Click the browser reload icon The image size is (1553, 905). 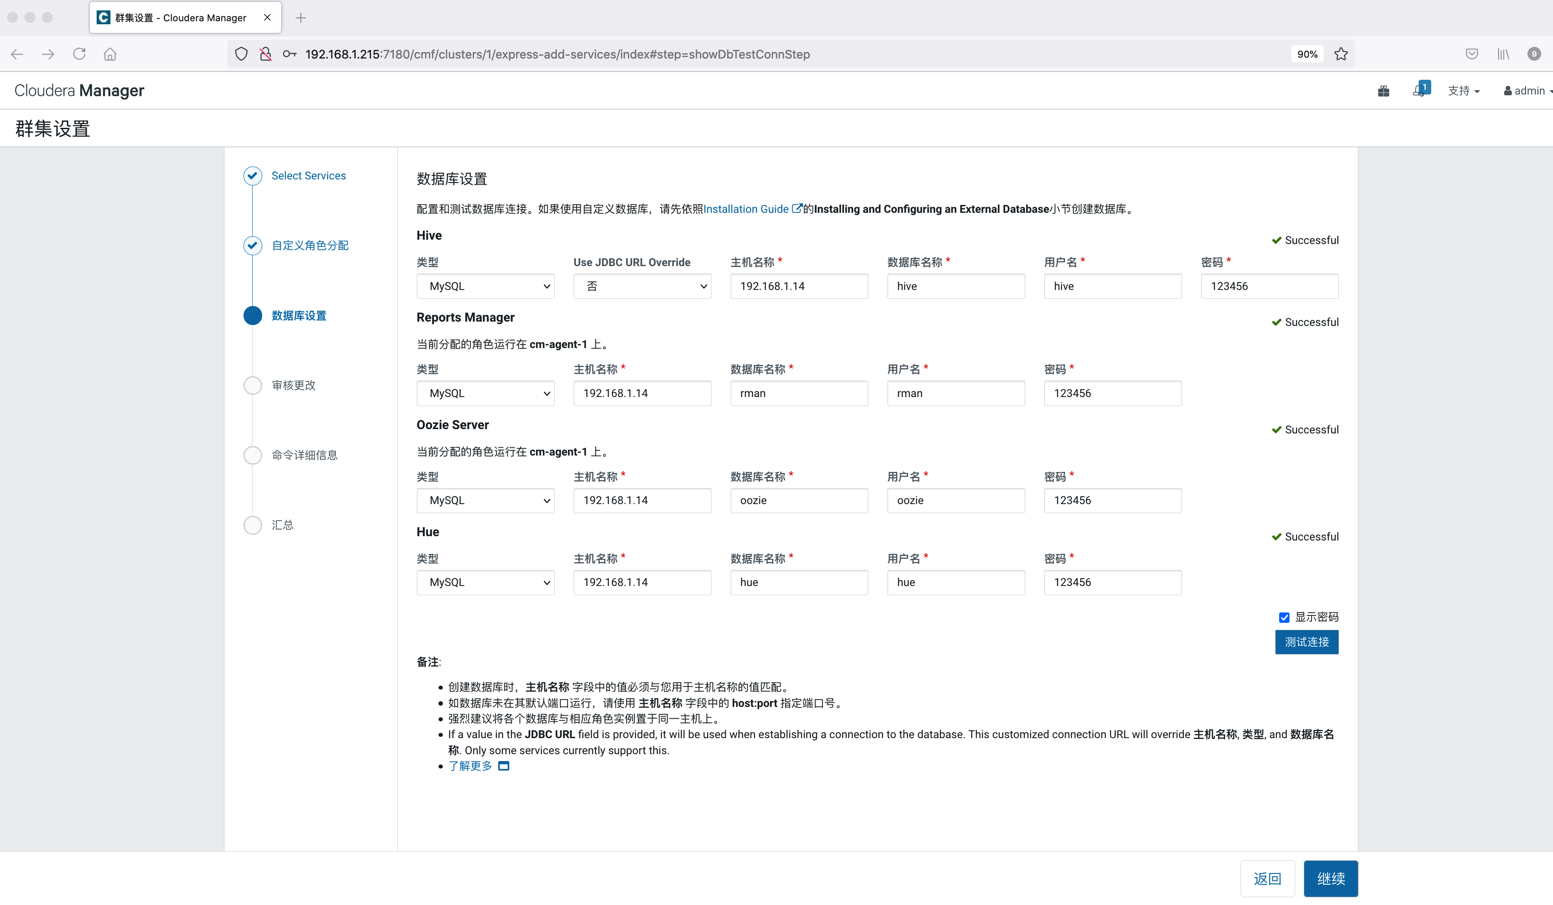coord(79,54)
